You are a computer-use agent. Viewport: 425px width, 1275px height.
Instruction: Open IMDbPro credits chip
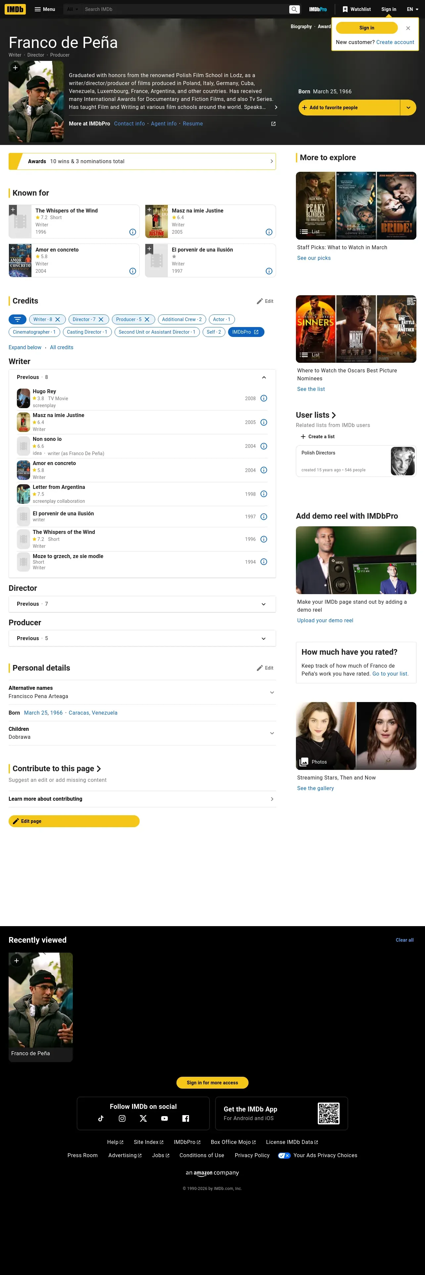coord(246,332)
